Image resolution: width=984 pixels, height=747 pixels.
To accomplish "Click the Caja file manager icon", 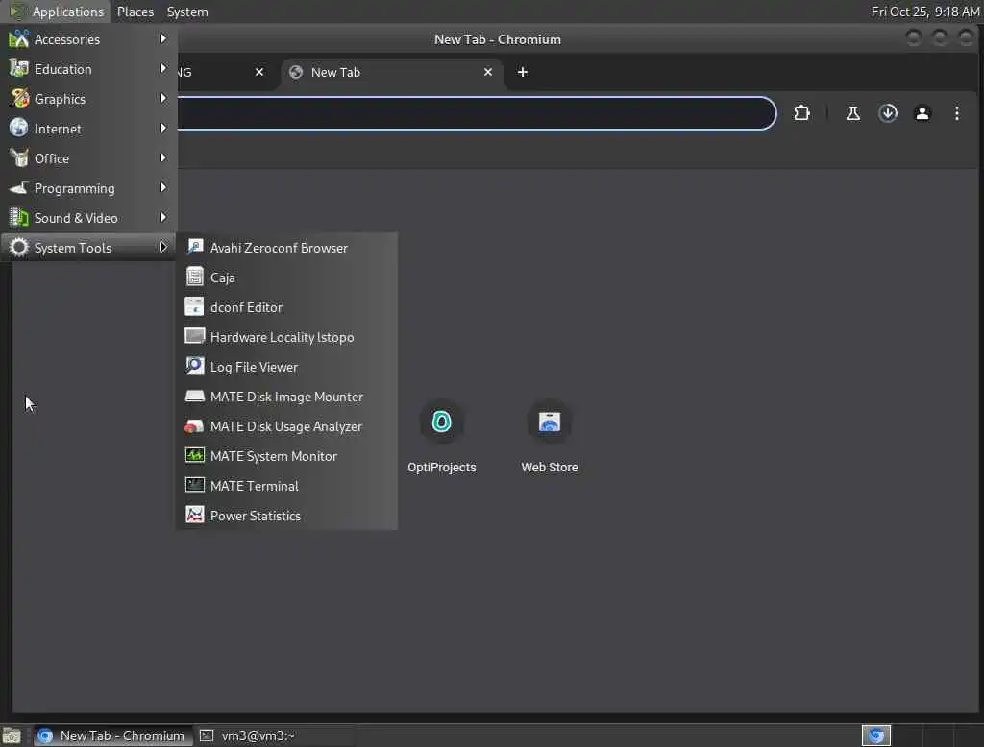I will [194, 277].
